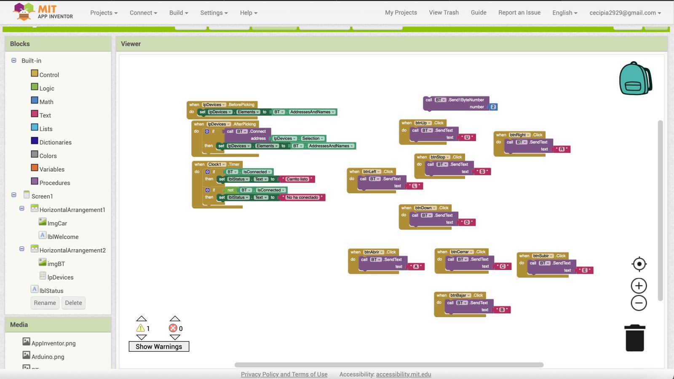The image size is (674, 379).
Task: Open the Text blocks drawer
Action: pyautogui.click(x=45, y=115)
